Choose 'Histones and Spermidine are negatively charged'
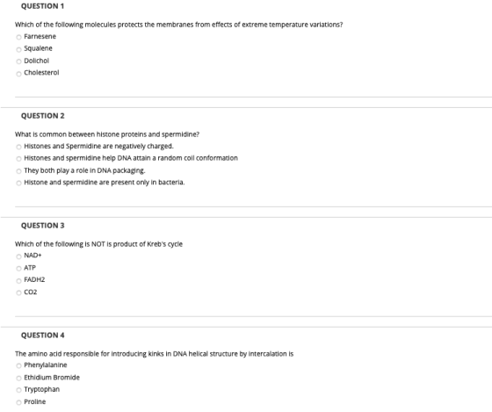Image resolution: width=492 pixels, height=412 pixels. tap(18, 147)
